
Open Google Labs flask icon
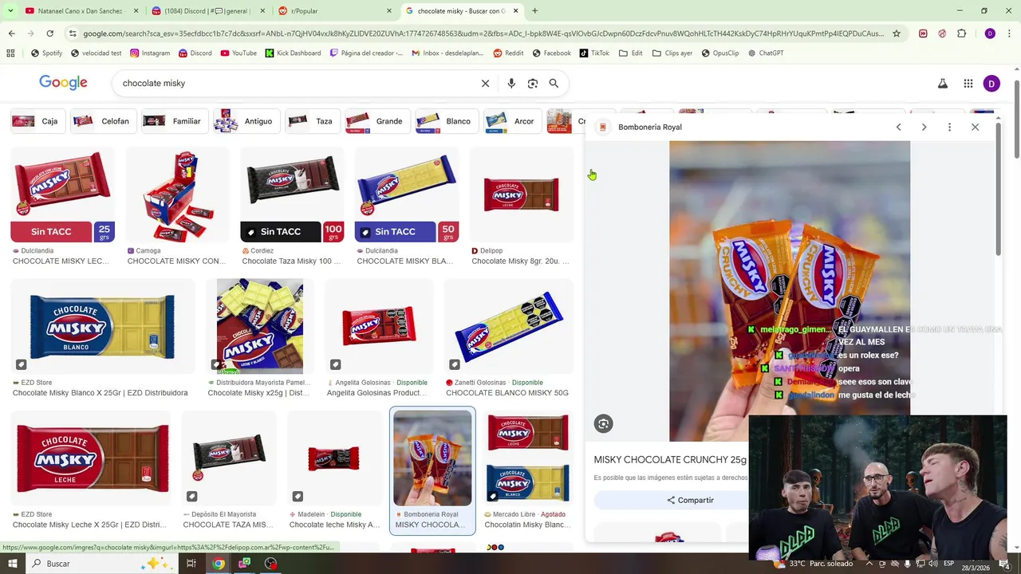tap(943, 84)
